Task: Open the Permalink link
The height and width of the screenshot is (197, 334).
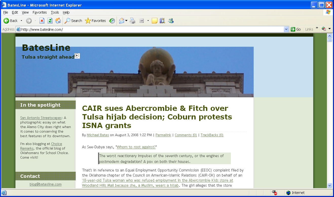Action: coord(163,135)
